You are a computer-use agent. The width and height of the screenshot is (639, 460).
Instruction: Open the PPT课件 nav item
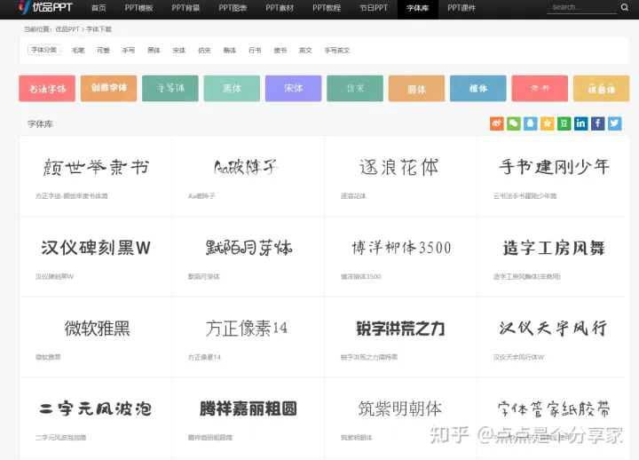(x=461, y=8)
